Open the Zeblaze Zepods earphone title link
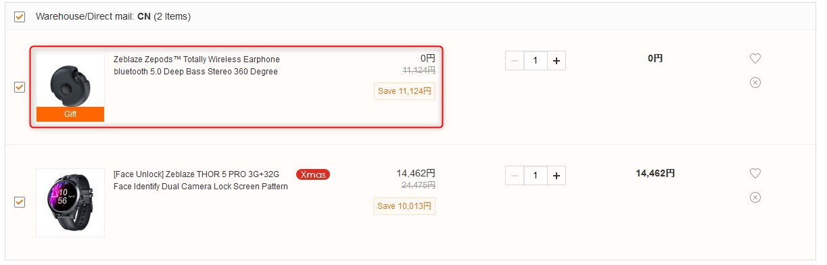 [197, 66]
